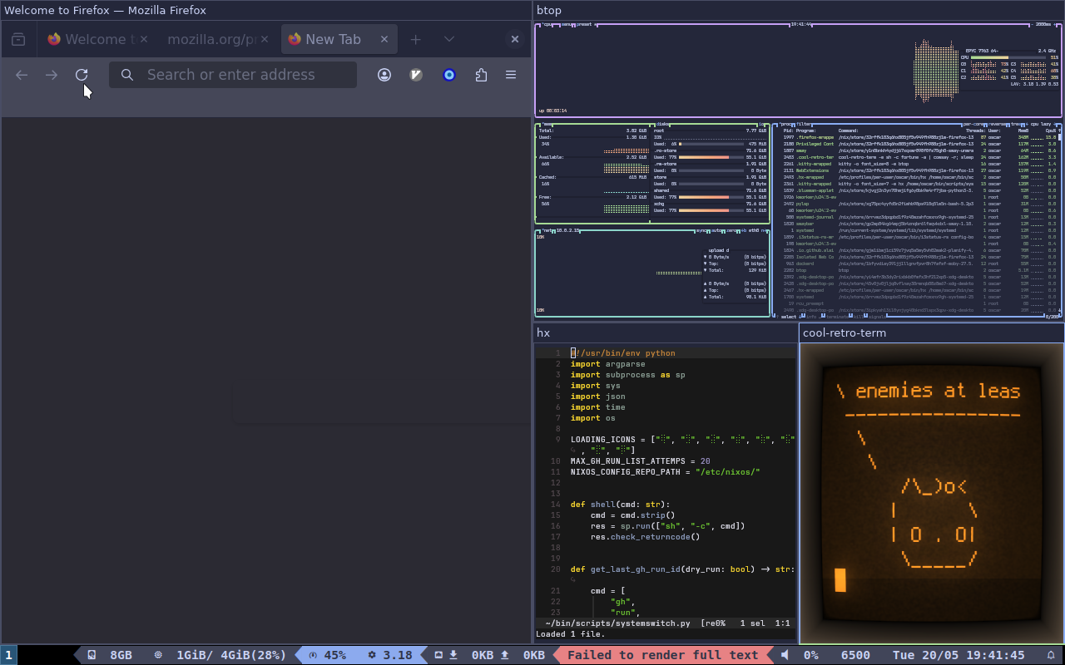Click the cowsay text in cool-retro-term
The image size is (1065, 665).
point(937,391)
